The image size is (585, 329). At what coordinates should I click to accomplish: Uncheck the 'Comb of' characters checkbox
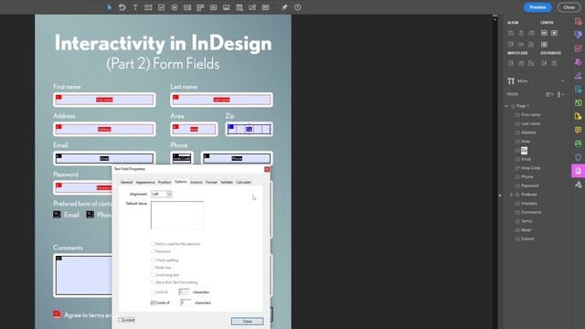coord(153,302)
